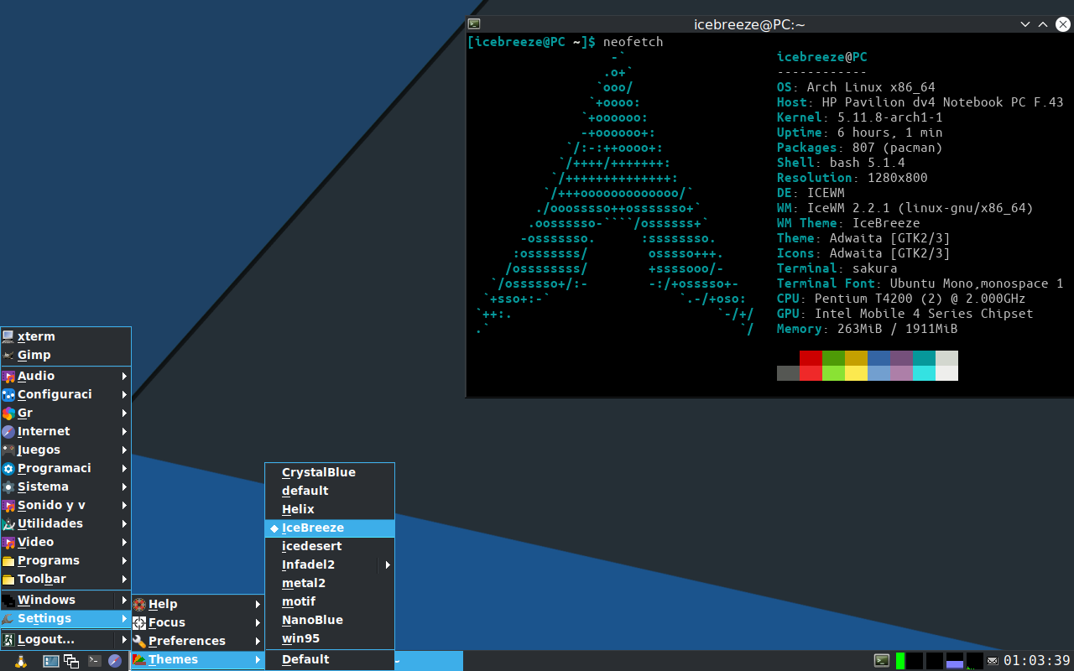Click the Terminal: sakura line
Screen dimensions: 1074x671
[x=837, y=268]
